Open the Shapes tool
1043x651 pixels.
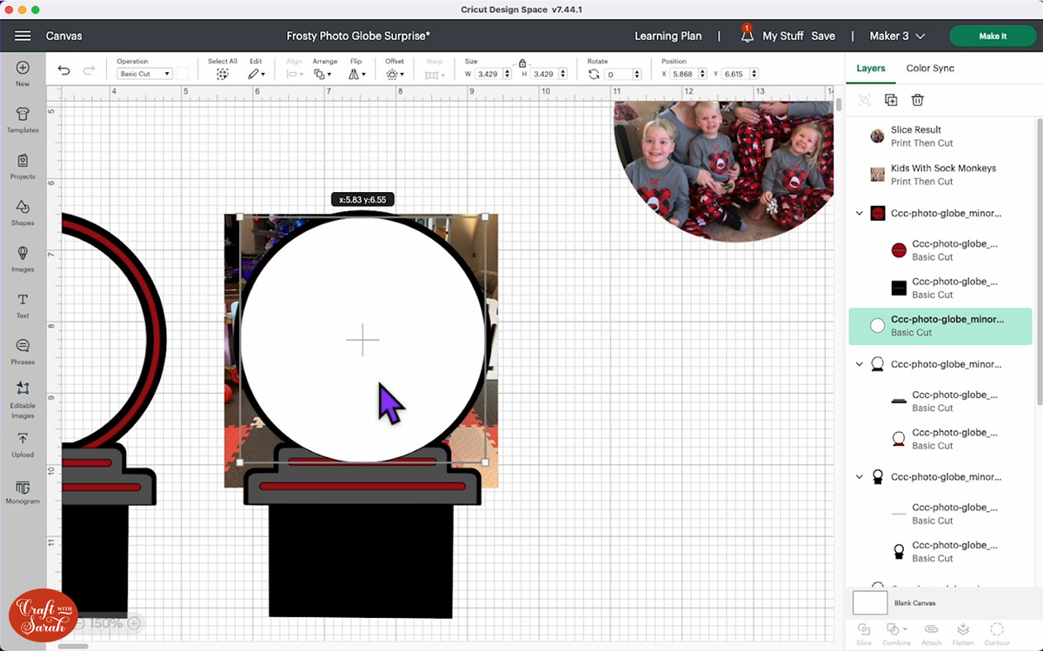coord(23,211)
